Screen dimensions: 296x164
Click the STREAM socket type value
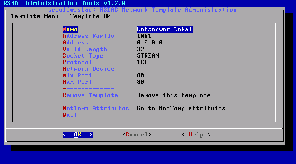pos(148,56)
